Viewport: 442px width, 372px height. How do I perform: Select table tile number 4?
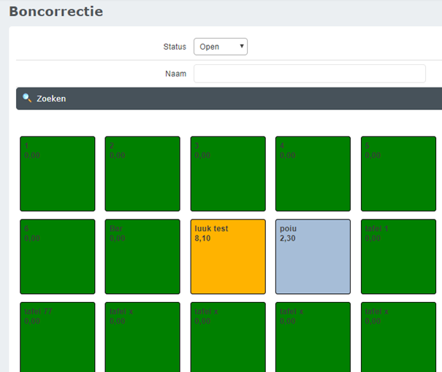point(313,174)
